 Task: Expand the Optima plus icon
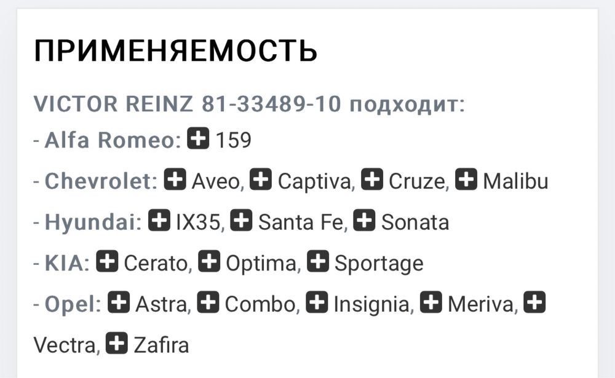point(210,262)
